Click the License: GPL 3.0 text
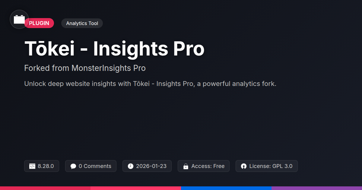The width and height of the screenshot is (362, 190). click(271, 166)
